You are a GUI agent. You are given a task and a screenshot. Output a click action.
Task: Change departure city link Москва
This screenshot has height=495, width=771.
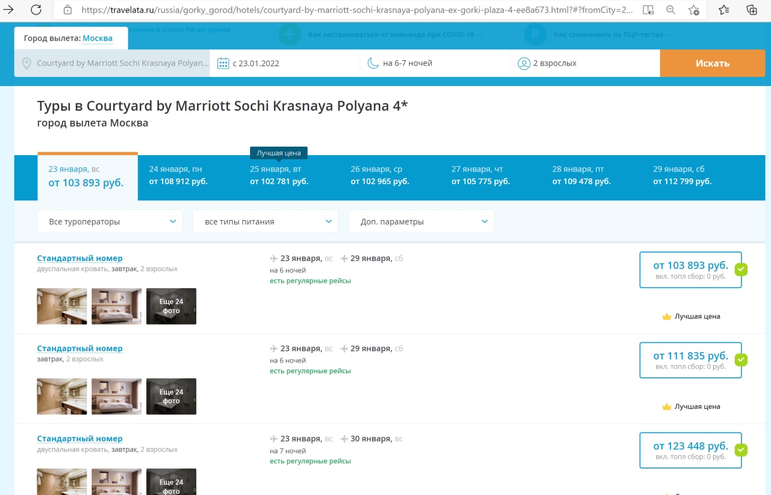(x=98, y=38)
